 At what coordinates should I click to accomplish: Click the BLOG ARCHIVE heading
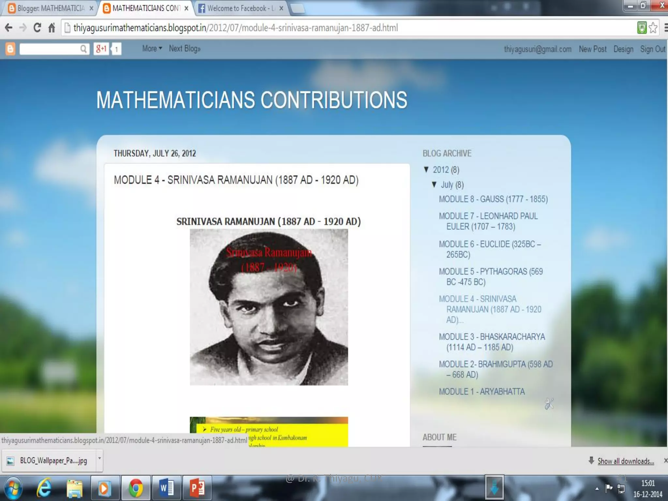[x=447, y=153]
